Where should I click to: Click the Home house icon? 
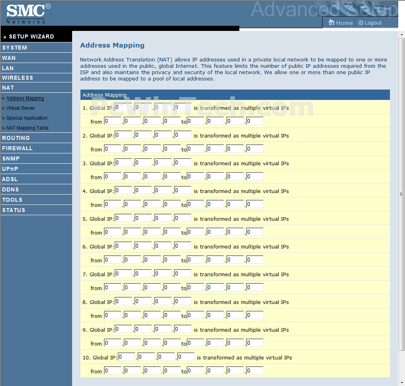pos(331,23)
